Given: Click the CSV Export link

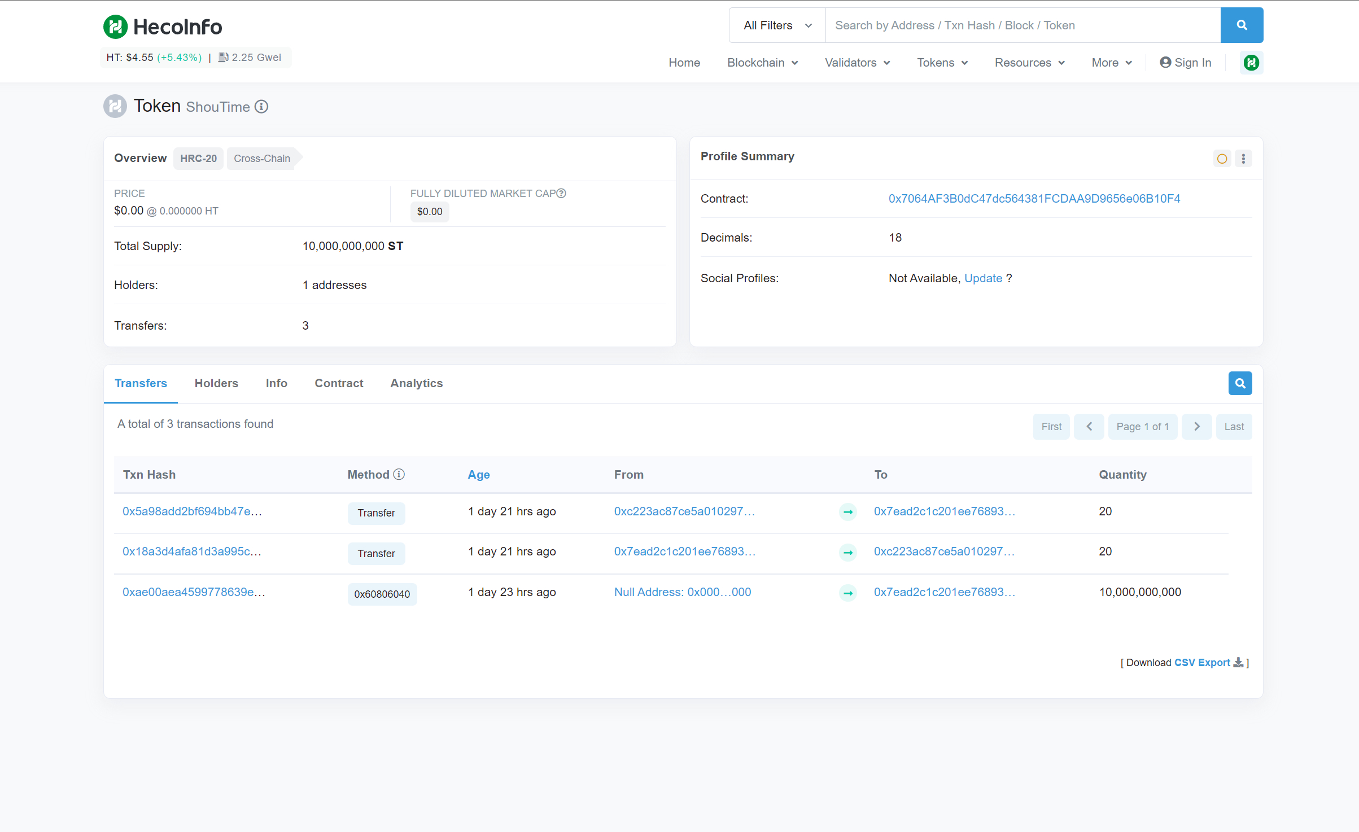Looking at the screenshot, I should [x=1202, y=663].
